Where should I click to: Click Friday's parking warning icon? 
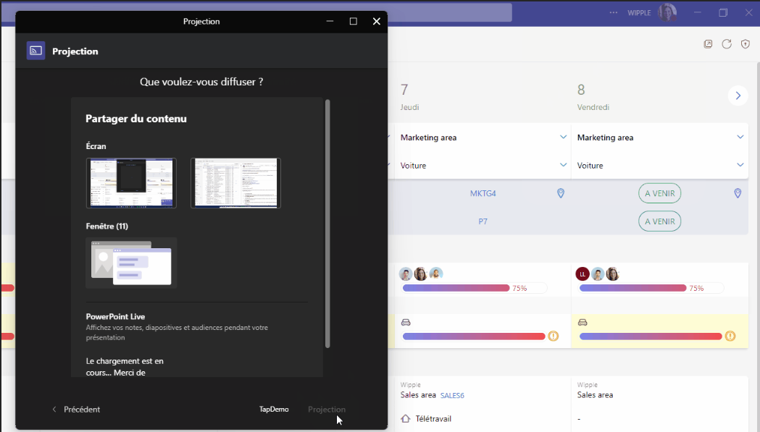pos(730,336)
